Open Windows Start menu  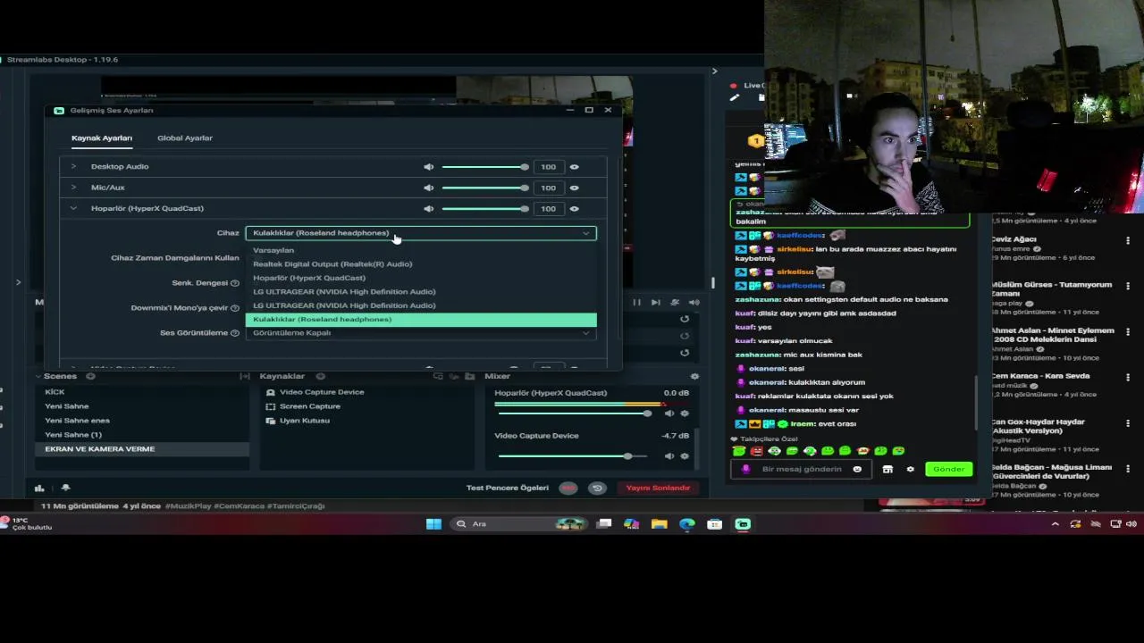[x=433, y=524]
